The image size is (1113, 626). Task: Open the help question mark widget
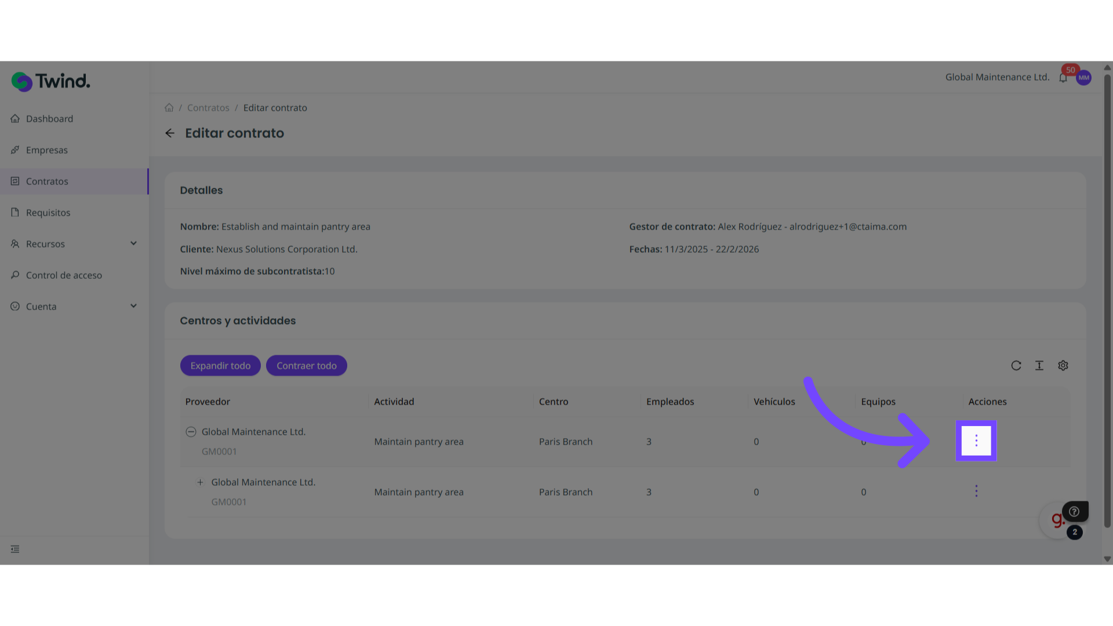tap(1074, 512)
